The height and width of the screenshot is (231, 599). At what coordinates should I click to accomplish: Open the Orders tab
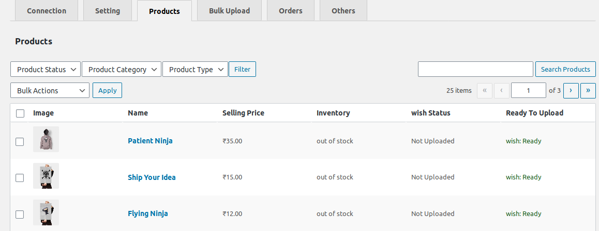coord(290,11)
